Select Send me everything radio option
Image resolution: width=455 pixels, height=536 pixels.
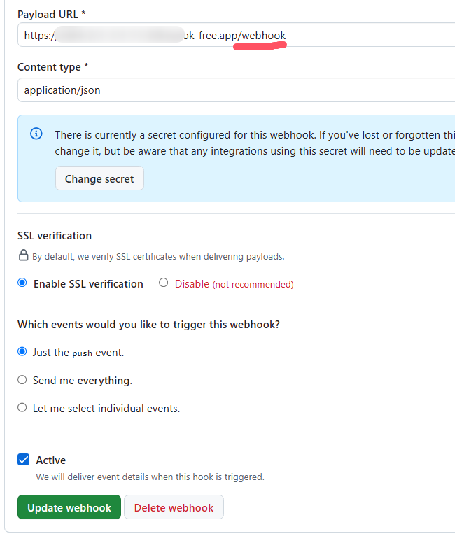click(22, 380)
